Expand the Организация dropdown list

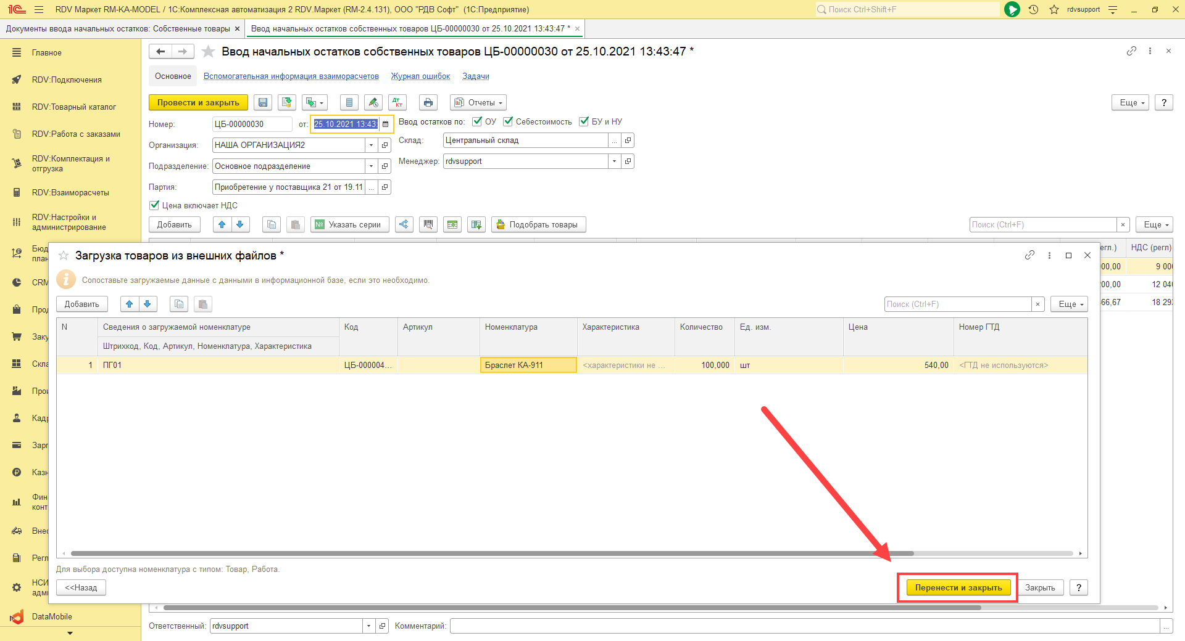pyautogui.click(x=371, y=145)
